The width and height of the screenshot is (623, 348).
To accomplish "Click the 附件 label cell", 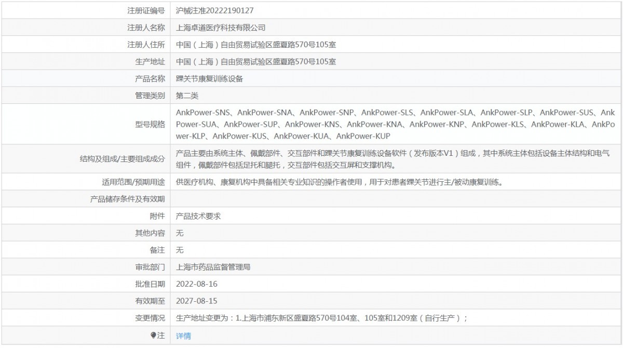I will coord(86,216).
